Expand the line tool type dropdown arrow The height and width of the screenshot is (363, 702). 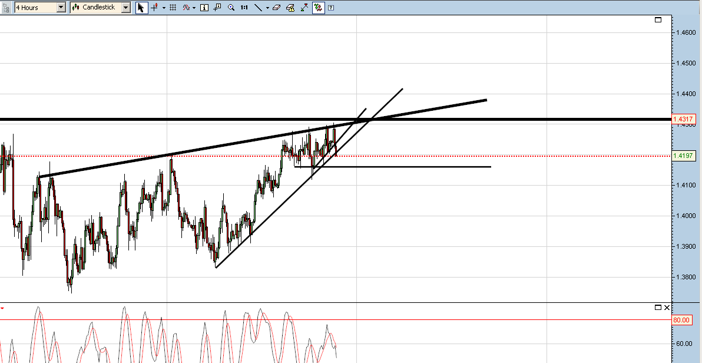(x=267, y=8)
